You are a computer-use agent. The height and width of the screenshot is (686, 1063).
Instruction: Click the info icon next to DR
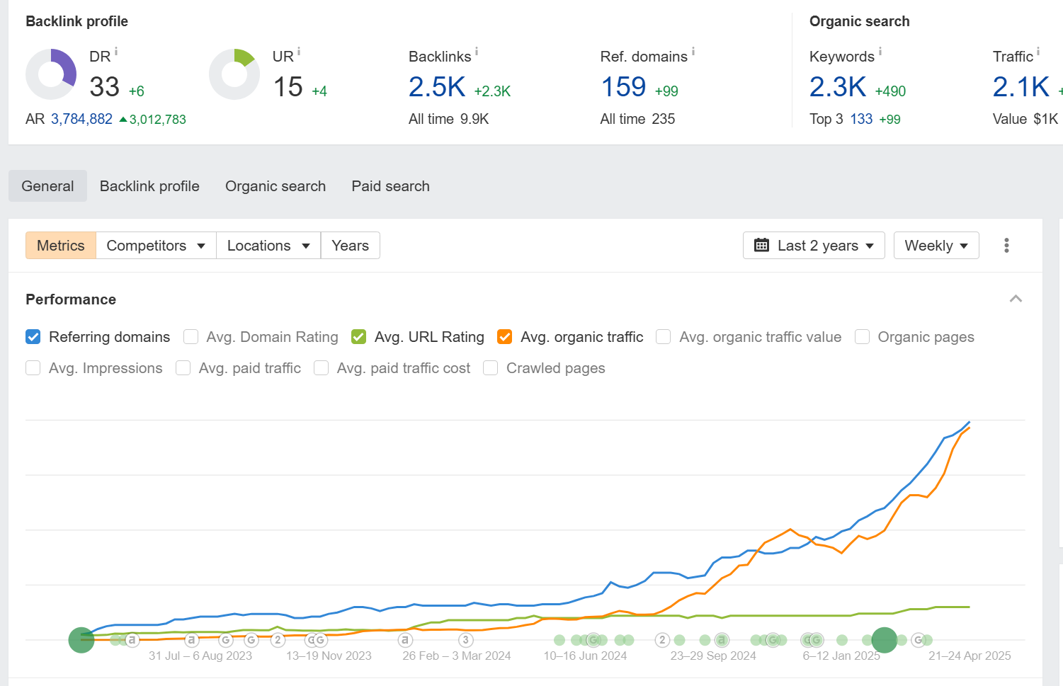click(116, 52)
